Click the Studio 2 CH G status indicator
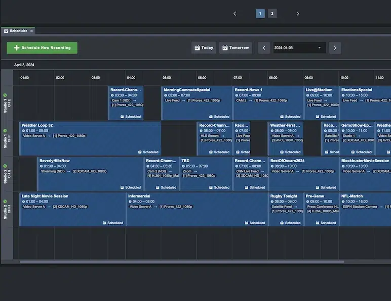This screenshot has height=301, width=391. point(5,166)
